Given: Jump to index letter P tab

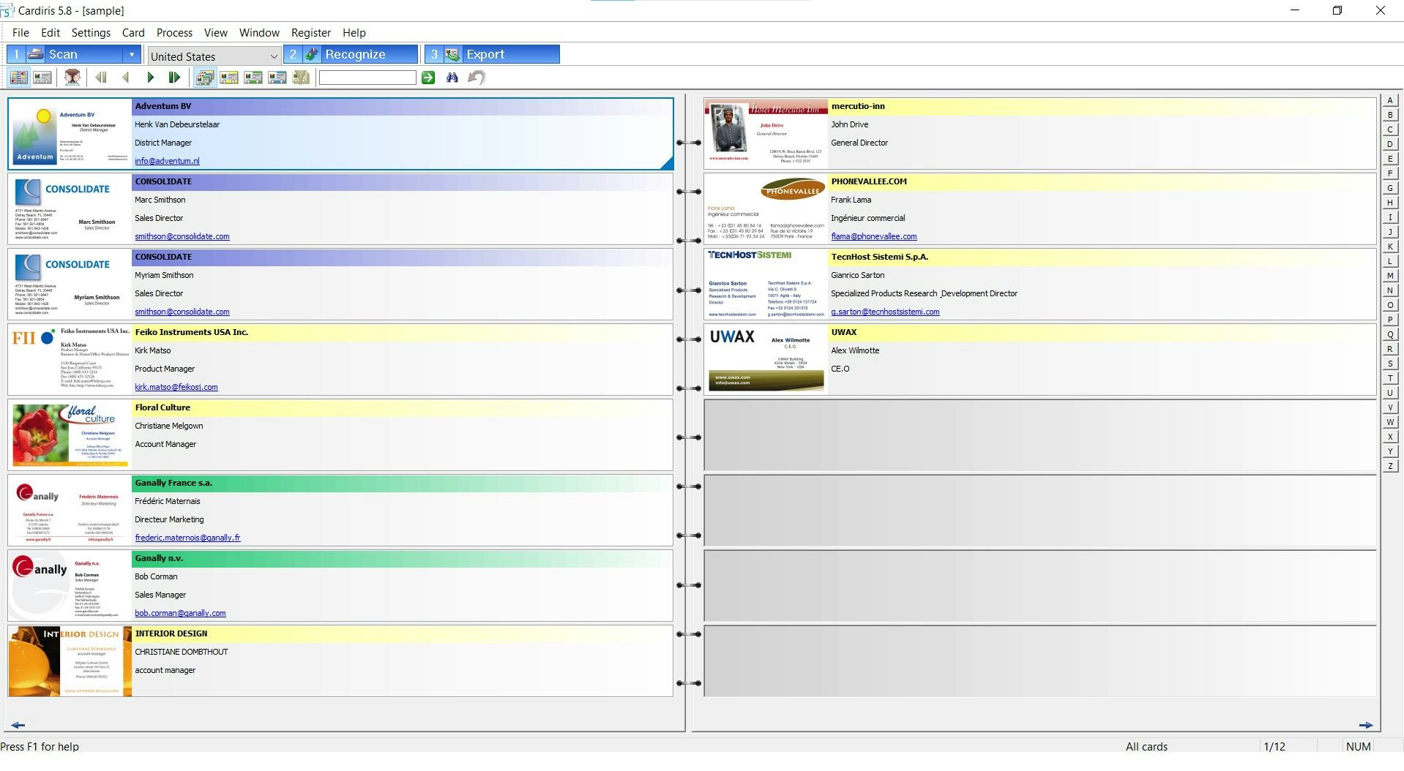Looking at the screenshot, I should click(1389, 320).
